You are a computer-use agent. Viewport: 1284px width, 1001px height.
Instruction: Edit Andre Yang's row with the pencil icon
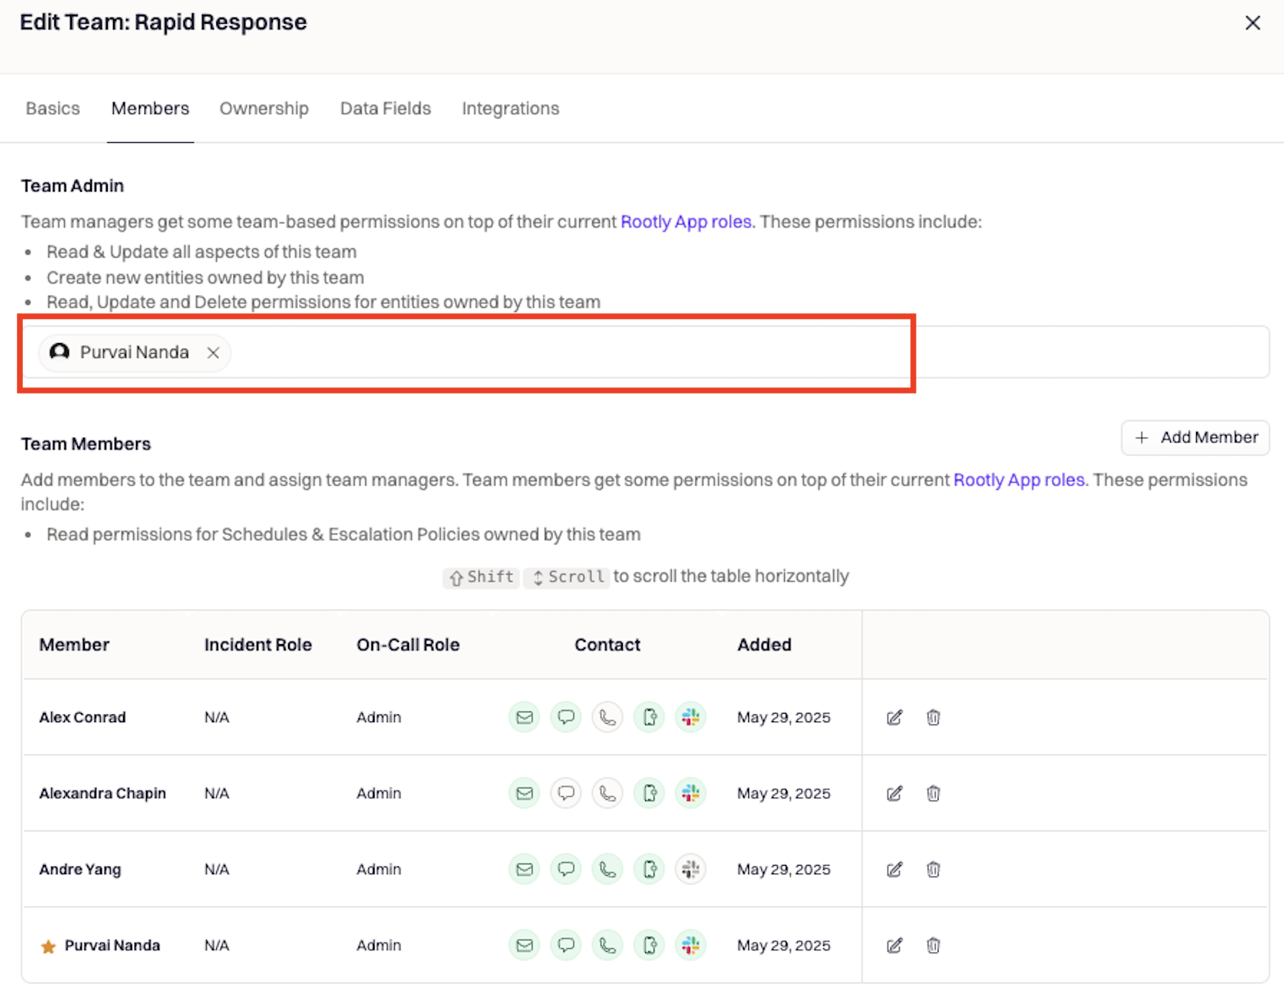[x=894, y=869]
